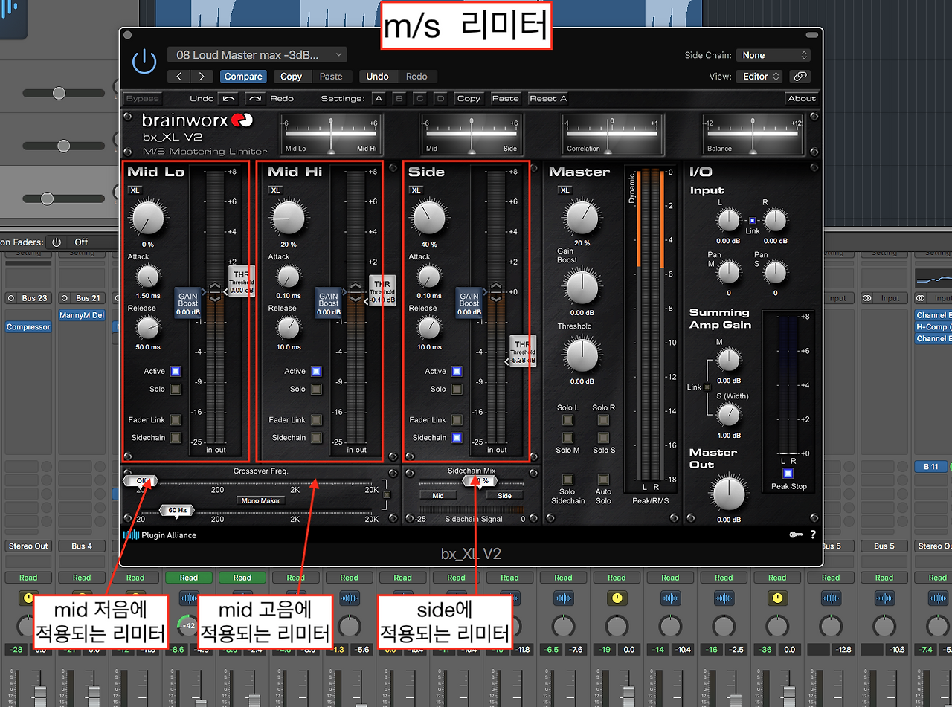
Task: Click the bx_XL settings Copy button
Action: click(x=469, y=98)
